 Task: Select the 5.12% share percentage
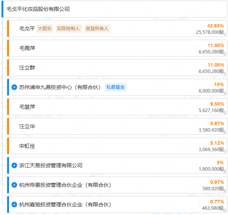click(217, 143)
